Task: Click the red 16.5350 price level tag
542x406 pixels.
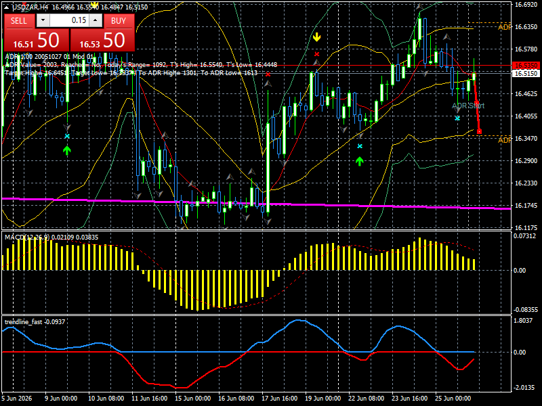Action: (526, 65)
